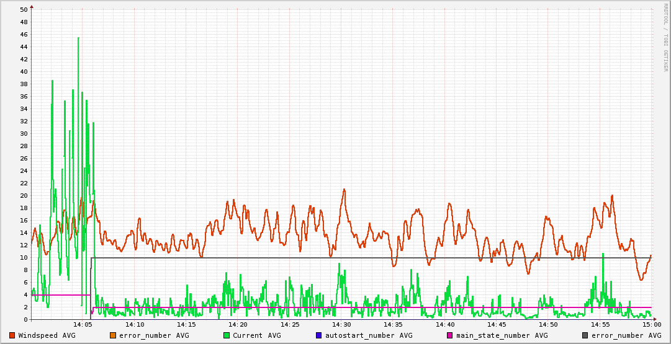Select error_number AVG label beside orange swatch
The height and width of the screenshot is (344, 671).
point(154,335)
